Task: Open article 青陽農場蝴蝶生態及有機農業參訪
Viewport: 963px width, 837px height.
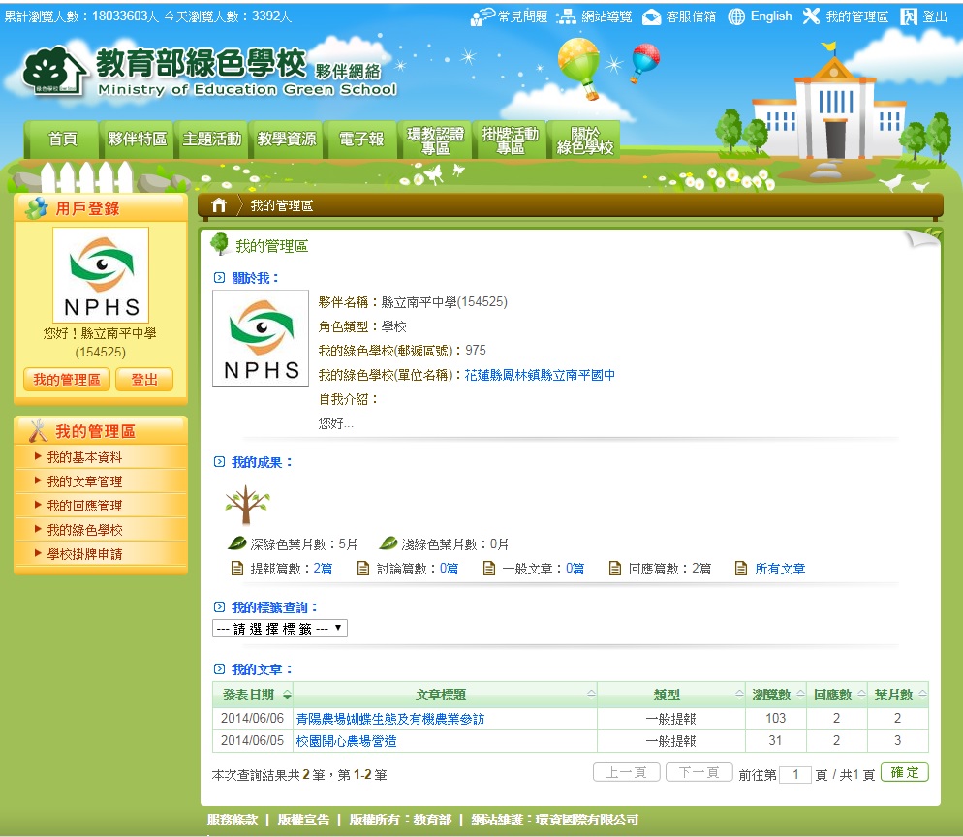Action: [389, 719]
